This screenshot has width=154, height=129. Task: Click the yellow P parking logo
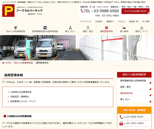[8, 11]
